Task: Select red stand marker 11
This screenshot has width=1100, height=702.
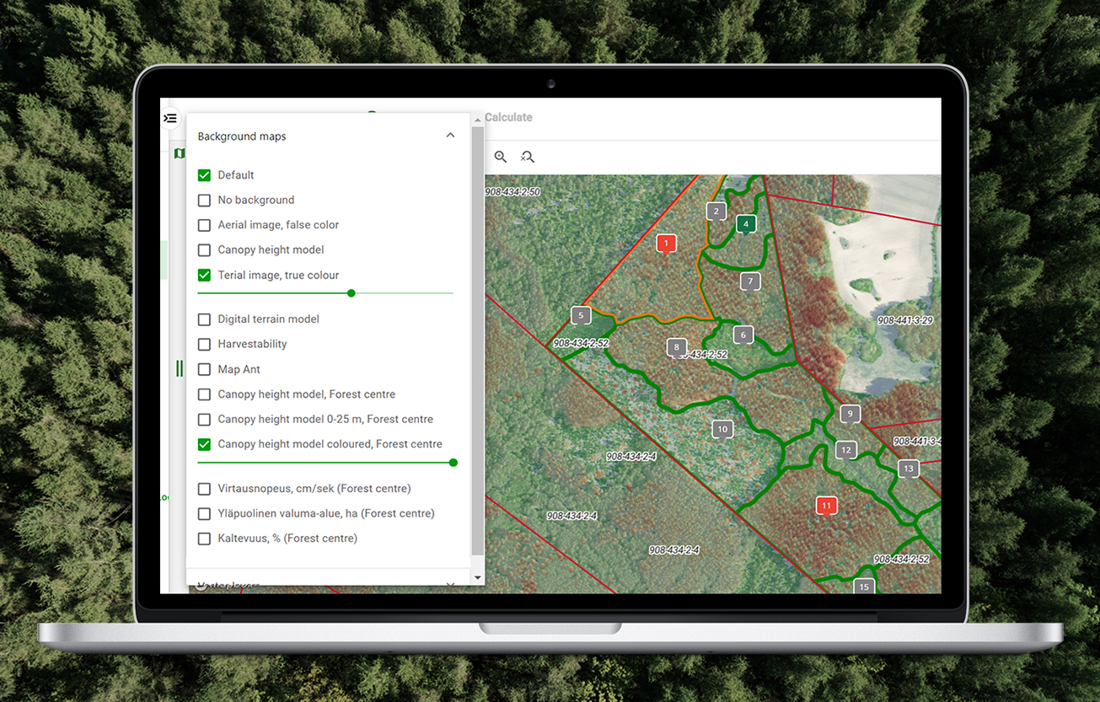Action: (x=826, y=506)
